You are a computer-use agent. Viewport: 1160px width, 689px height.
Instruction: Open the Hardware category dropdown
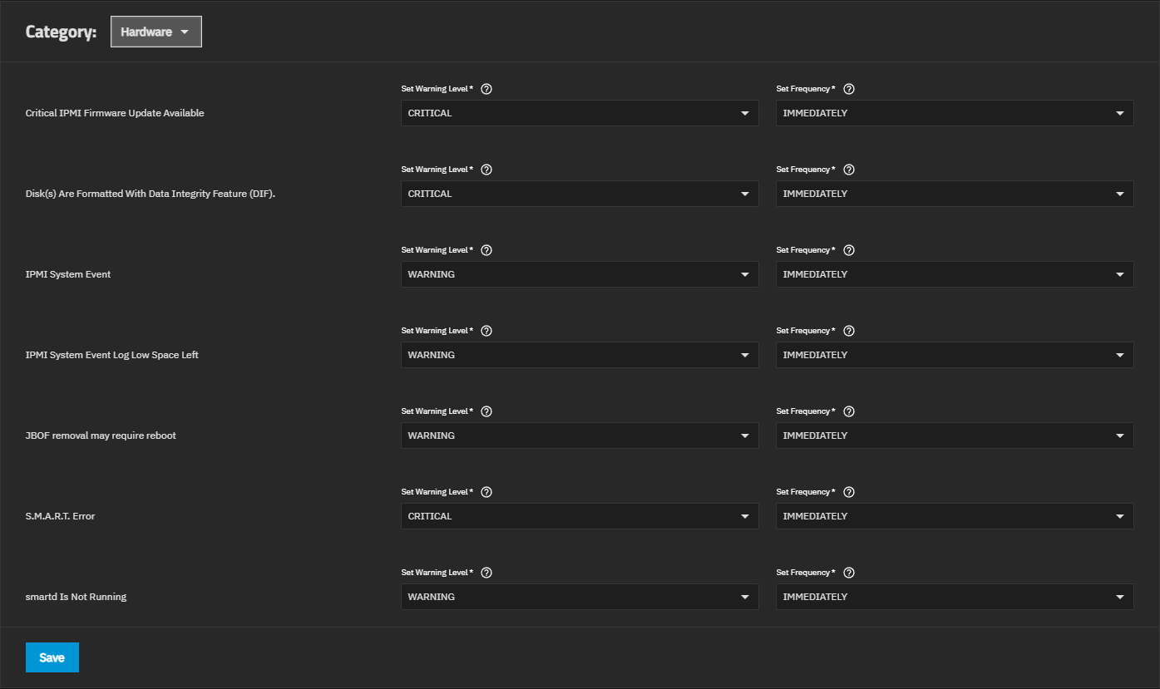[156, 32]
